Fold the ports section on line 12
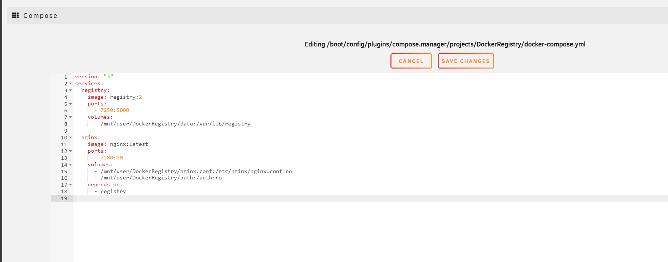668x262 pixels. (x=71, y=151)
